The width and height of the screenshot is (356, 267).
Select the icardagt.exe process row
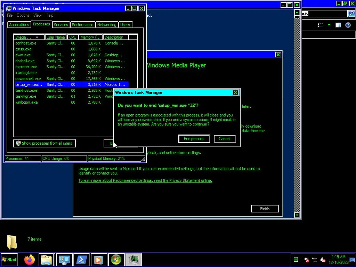[72, 73]
